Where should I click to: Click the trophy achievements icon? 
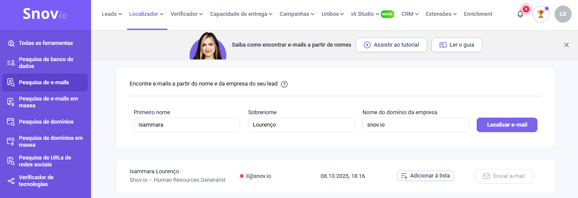[x=540, y=14]
